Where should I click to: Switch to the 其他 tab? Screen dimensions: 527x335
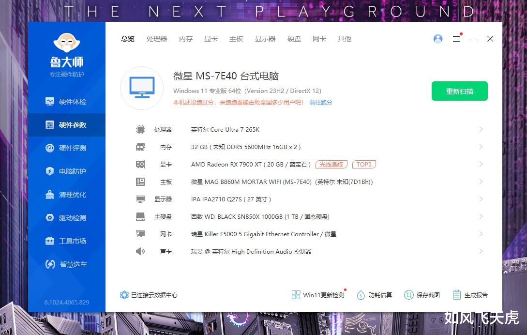click(345, 39)
